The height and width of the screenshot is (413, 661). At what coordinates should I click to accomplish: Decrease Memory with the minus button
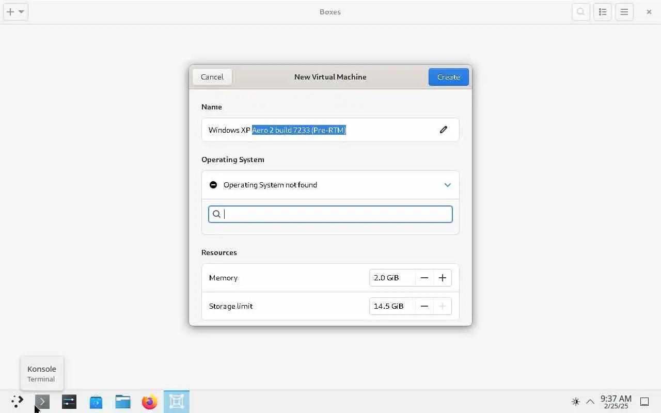[424, 278]
